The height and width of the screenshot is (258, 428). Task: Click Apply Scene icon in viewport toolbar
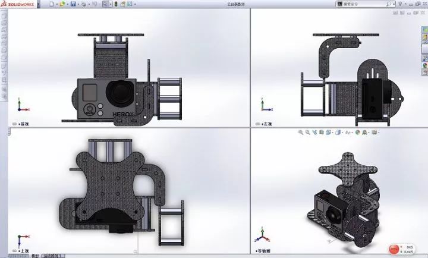(365, 133)
